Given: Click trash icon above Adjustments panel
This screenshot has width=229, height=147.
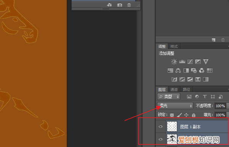Looking at the screenshot, I should [x=223, y=40].
